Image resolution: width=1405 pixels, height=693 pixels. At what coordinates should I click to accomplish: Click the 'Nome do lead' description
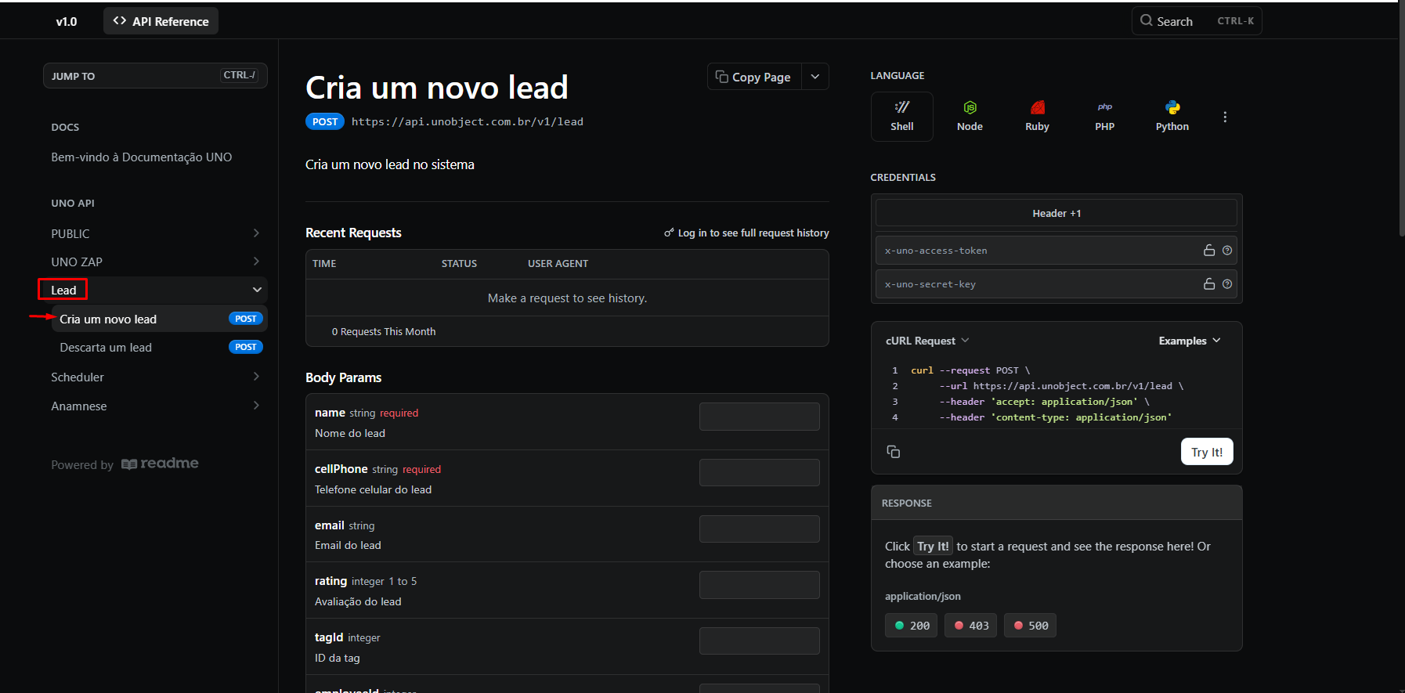(350, 433)
